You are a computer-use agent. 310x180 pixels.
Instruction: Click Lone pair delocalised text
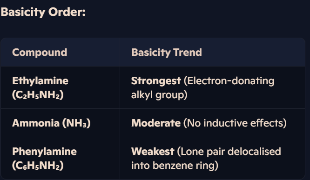[229, 152]
